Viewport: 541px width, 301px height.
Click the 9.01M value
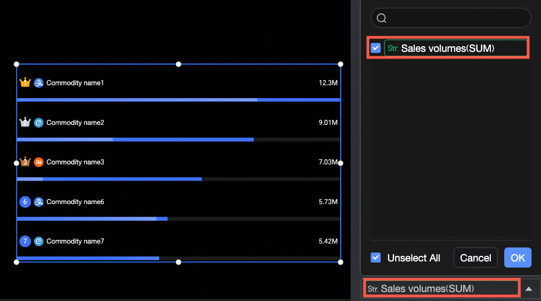pos(328,123)
